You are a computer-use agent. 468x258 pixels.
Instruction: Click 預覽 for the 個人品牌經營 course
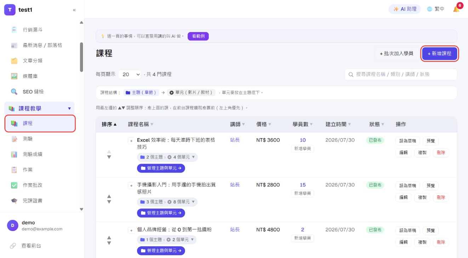tap(430, 230)
